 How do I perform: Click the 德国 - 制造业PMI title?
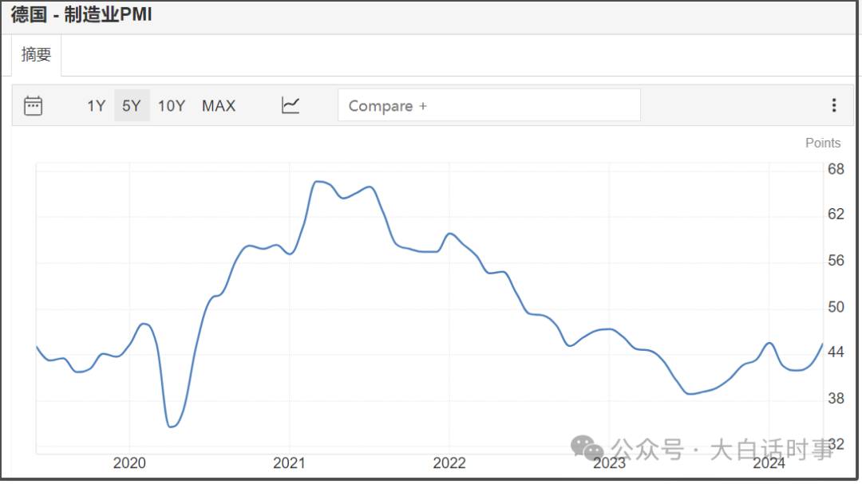coord(81,15)
